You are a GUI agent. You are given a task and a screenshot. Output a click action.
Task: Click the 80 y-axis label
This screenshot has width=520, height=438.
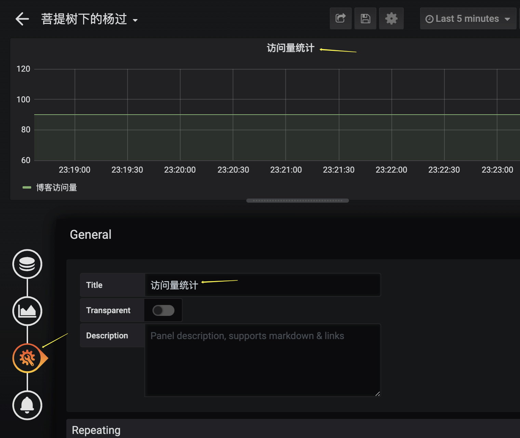click(x=26, y=130)
